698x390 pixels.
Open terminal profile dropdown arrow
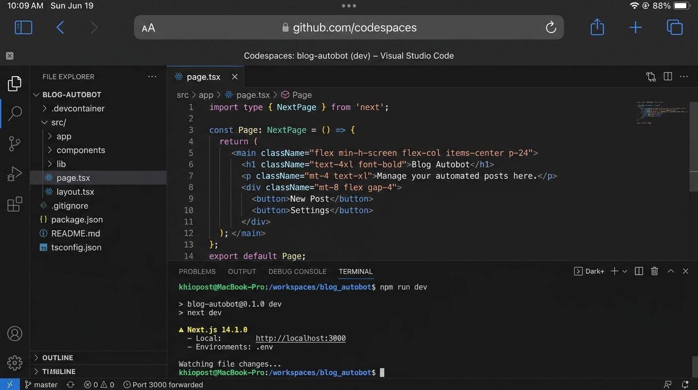click(x=625, y=271)
